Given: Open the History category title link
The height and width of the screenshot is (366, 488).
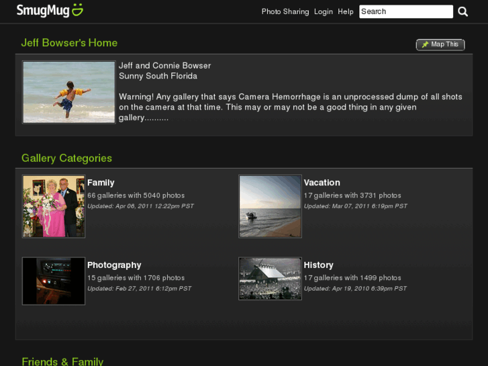Looking at the screenshot, I should point(318,265).
